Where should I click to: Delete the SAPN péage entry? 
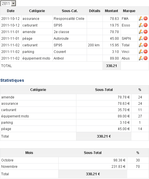pyautogui.click(x=146, y=38)
